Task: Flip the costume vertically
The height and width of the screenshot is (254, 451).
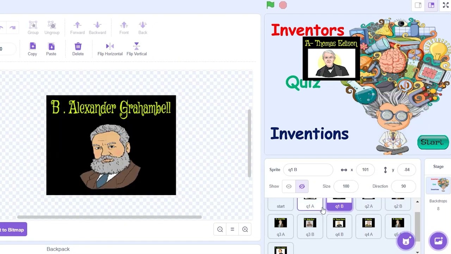Action: 137,49
